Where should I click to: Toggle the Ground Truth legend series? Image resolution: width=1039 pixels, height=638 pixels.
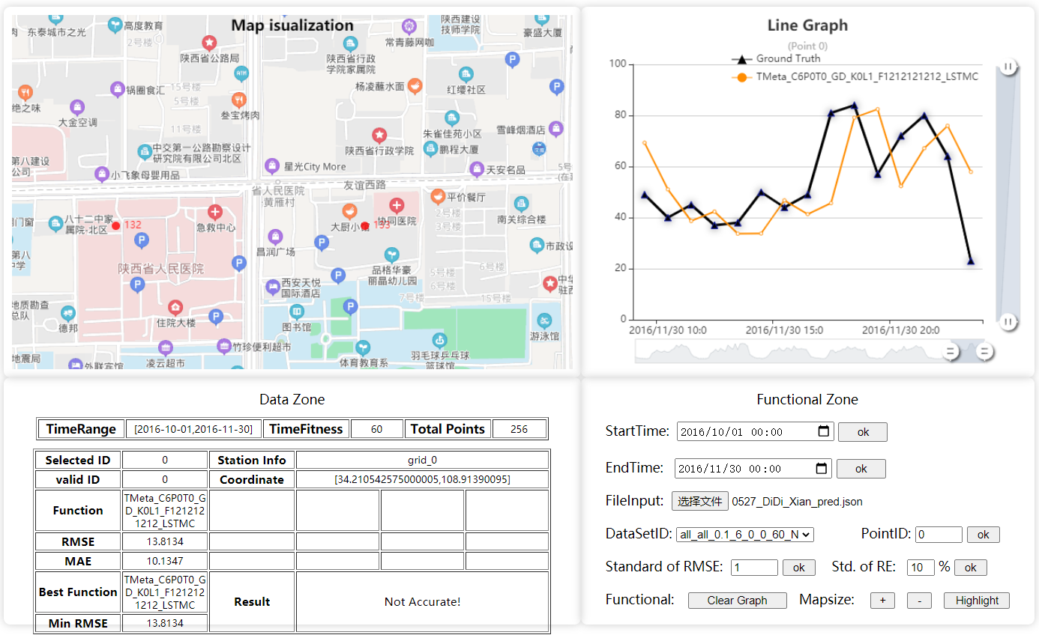[x=776, y=58]
